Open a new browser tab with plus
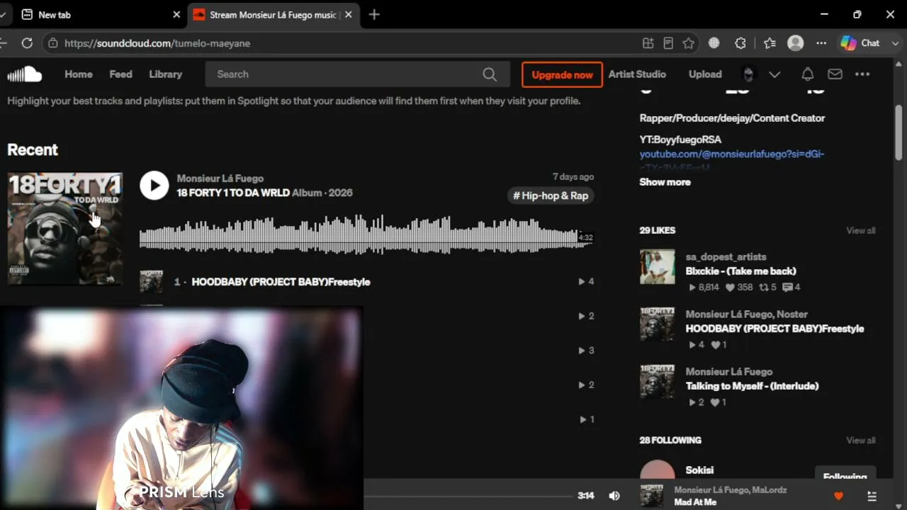 [374, 14]
